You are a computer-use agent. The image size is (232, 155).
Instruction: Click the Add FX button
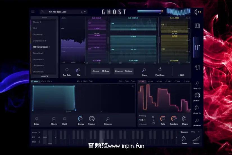click(x=44, y=76)
